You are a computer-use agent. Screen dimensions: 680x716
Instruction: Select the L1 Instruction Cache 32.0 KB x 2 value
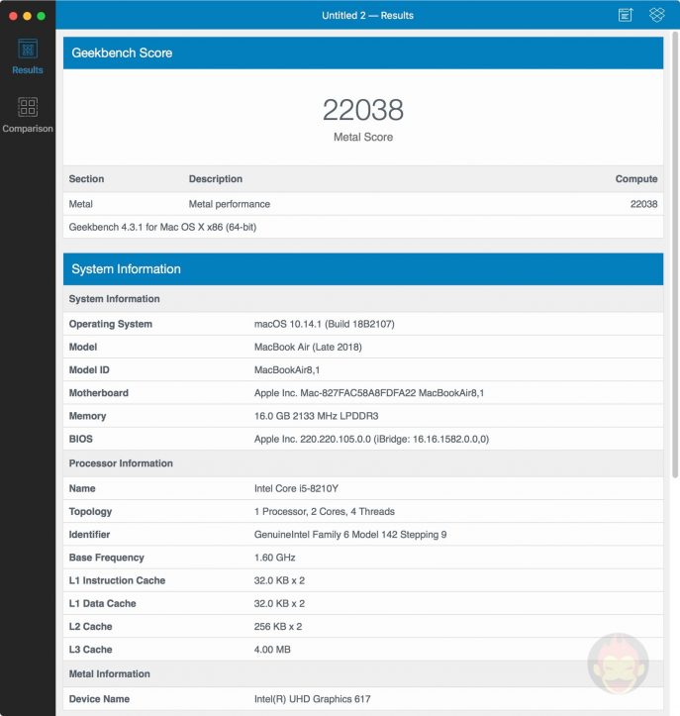[x=279, y=581]
